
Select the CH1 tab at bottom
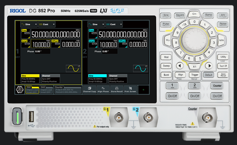[x=32, y=90]
